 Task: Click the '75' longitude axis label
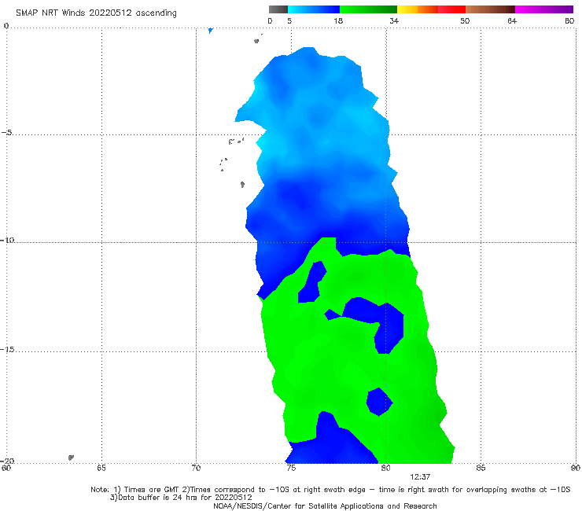pos(291,468)
